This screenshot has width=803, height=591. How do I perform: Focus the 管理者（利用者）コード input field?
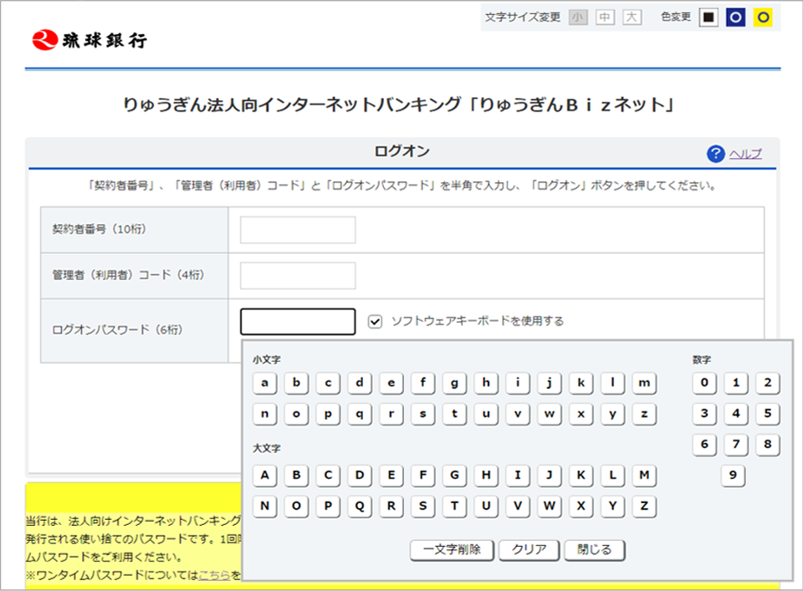(x=298, y=276)
